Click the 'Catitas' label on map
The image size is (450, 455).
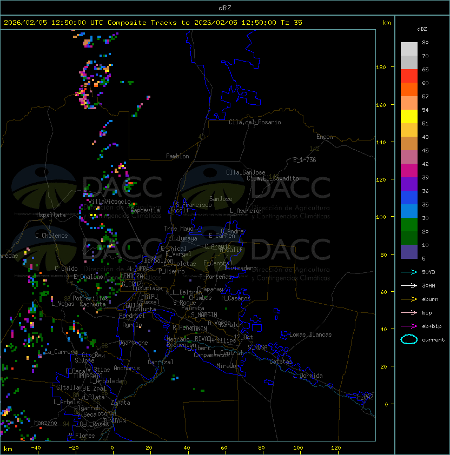tap(281, 362)
